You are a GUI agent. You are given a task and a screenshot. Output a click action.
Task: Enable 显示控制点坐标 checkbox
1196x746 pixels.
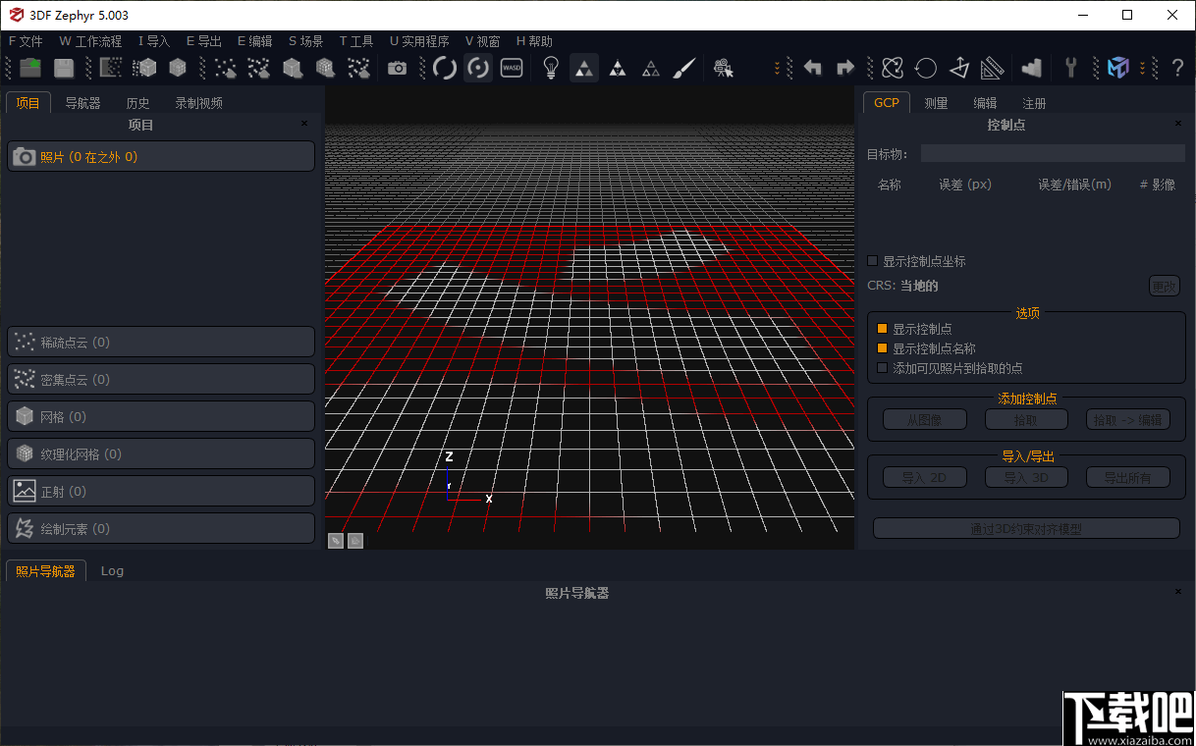tap(872, 261)
